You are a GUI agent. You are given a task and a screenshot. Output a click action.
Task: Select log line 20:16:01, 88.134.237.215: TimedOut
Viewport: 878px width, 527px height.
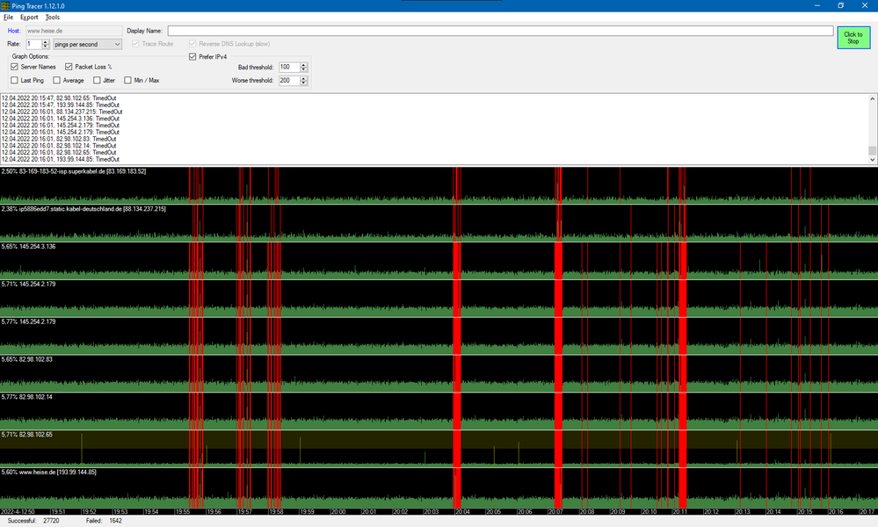click(x=62, y=112)
